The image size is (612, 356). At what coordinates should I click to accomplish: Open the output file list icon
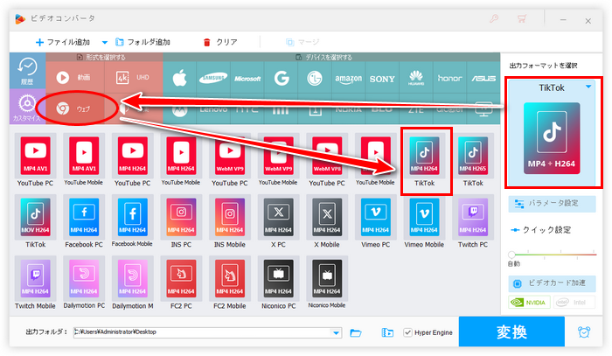[x=387, y=332]
